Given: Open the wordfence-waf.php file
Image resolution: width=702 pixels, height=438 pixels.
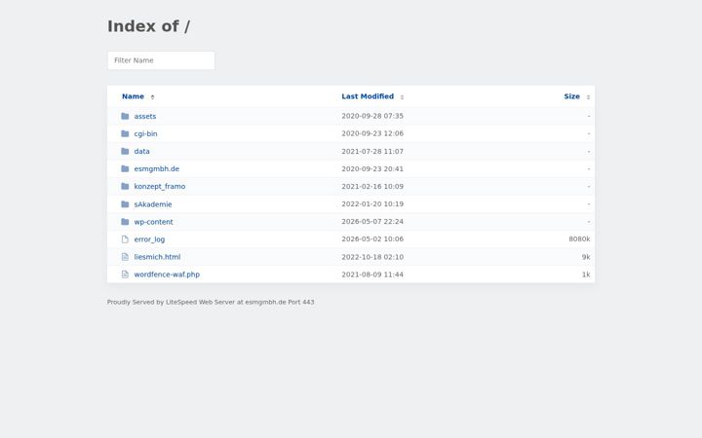Looking at the screenshot, I should tap(167, 274).
